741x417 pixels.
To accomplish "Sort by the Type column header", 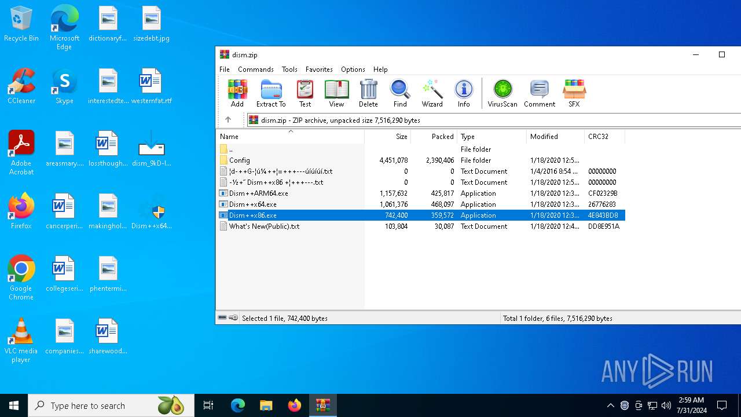I will 492,137.
